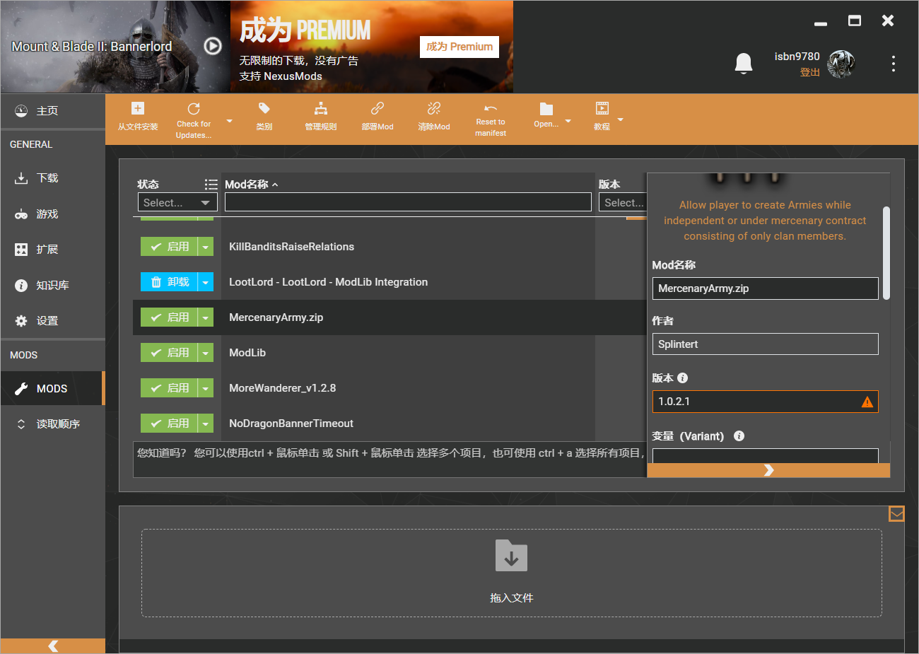Open the 扩展 extensions page
919x654 pixels.
[53, 250]
